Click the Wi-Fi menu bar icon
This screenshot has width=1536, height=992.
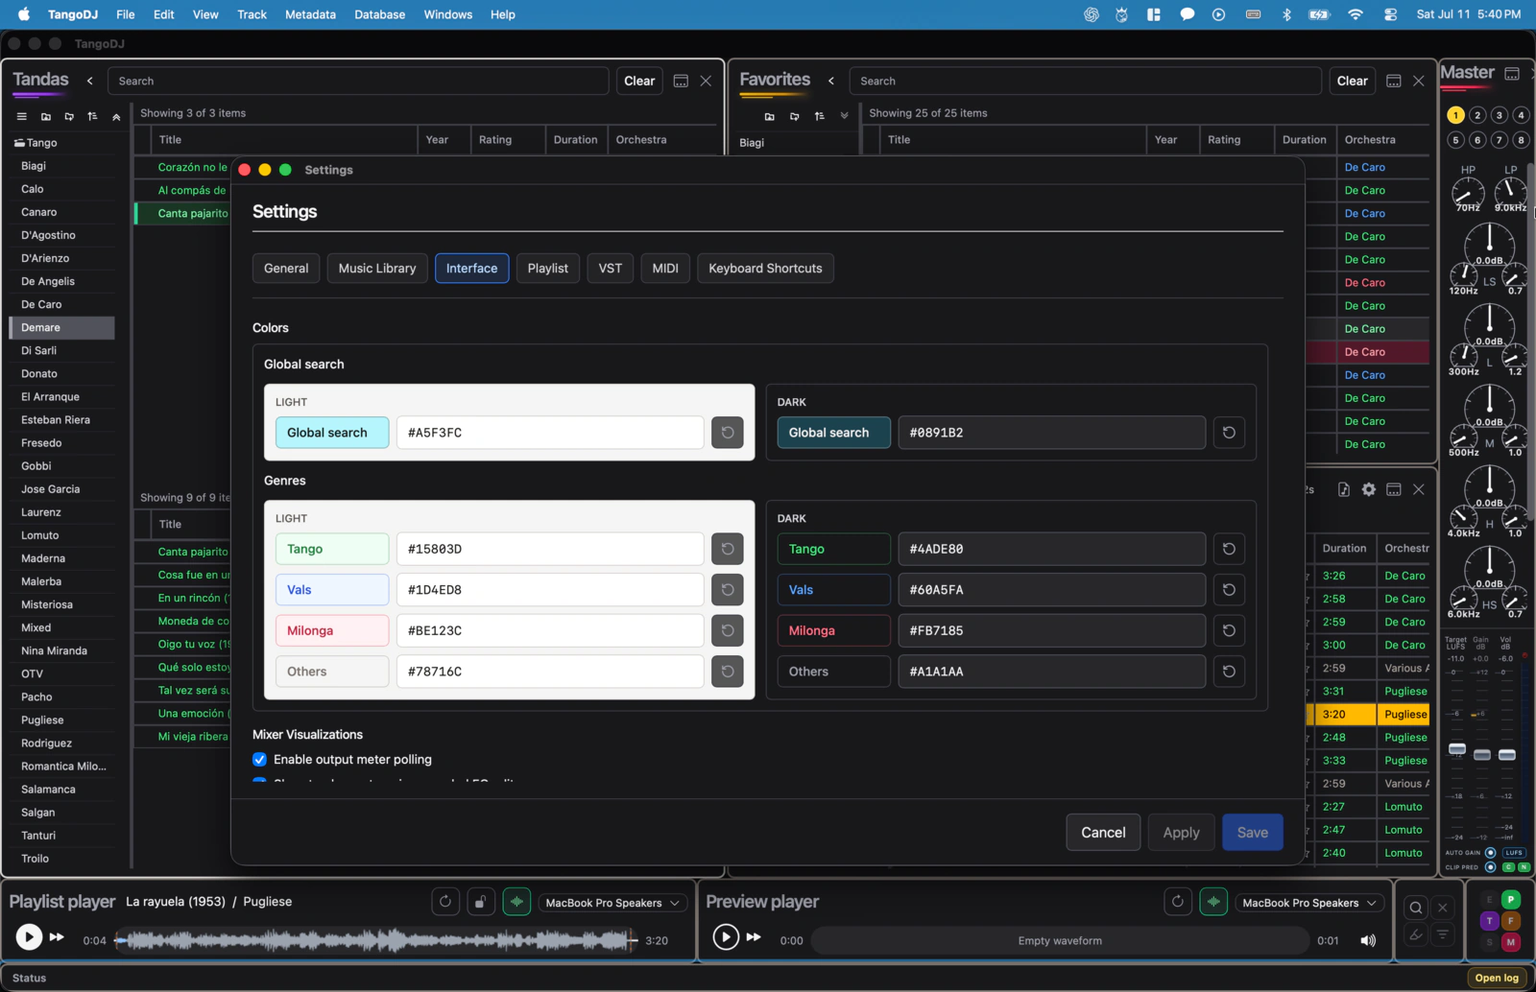(1356, 14)
